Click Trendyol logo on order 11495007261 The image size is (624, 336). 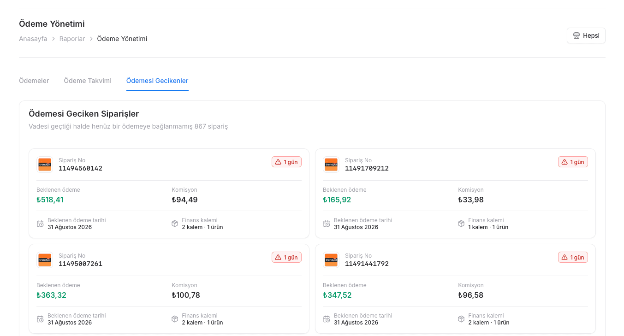45,260
